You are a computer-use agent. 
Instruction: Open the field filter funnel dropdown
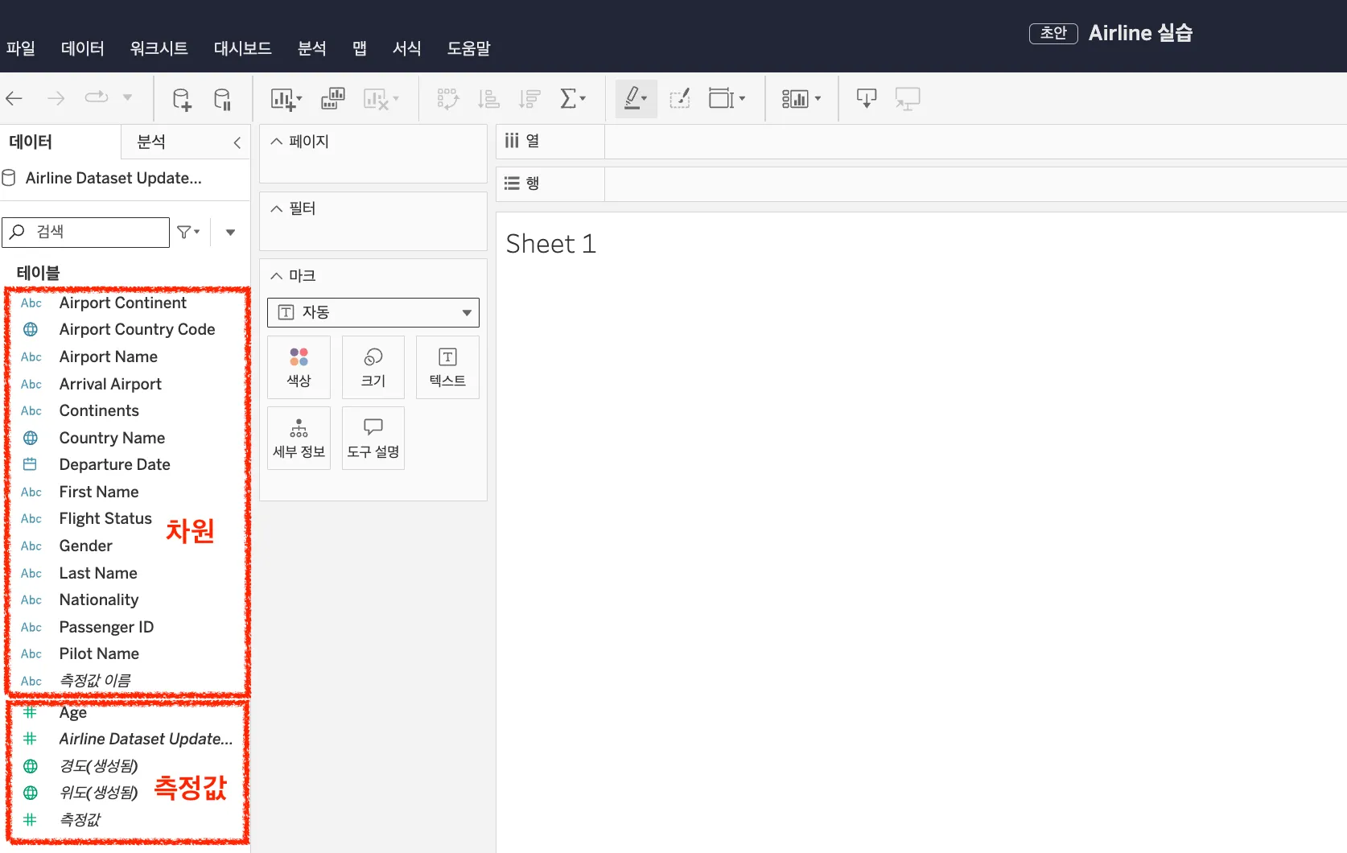pyautogui.click(x=188, y=232)
